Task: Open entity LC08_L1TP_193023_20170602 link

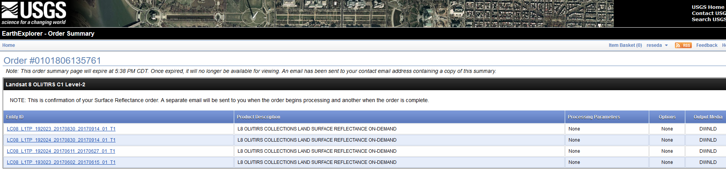Action: [x=61, y=162]
